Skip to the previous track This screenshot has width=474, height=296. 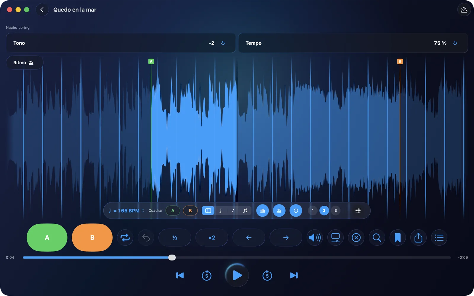coord(180,276)
